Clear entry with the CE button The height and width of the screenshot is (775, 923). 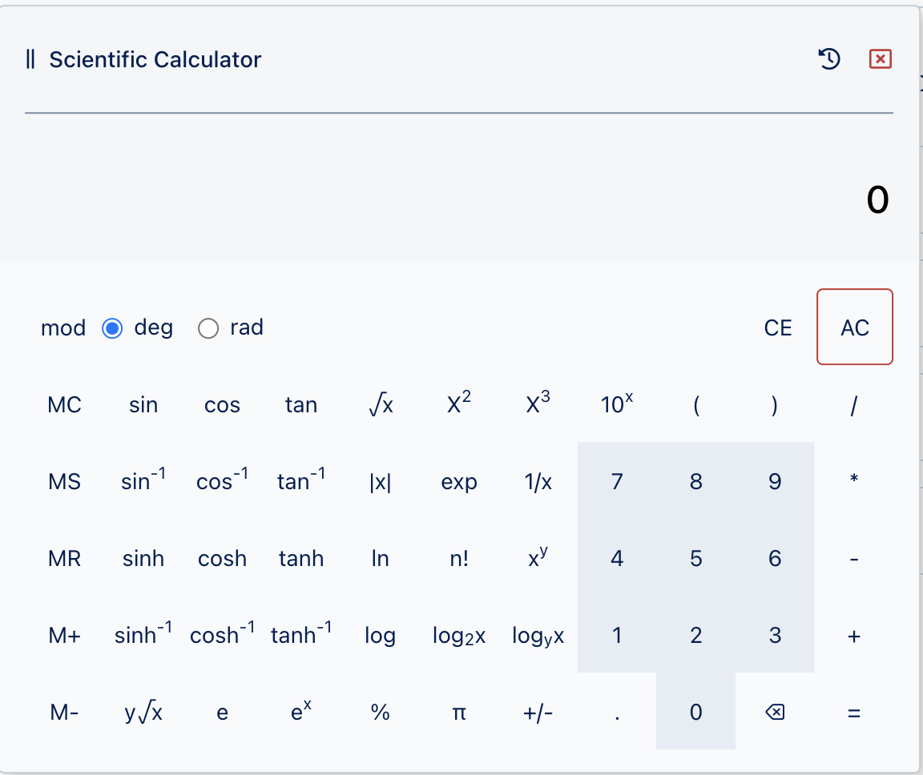click(778, 327)
